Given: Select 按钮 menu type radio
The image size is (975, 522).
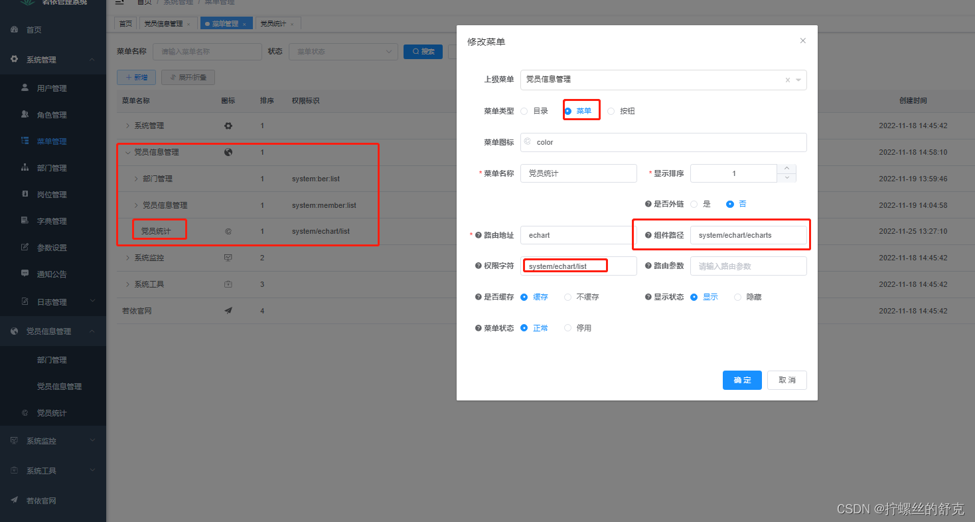Looking at the screenshot, I should click(611, 111).
